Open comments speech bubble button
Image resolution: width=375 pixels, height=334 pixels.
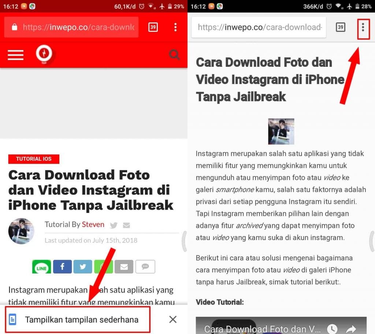145,266
